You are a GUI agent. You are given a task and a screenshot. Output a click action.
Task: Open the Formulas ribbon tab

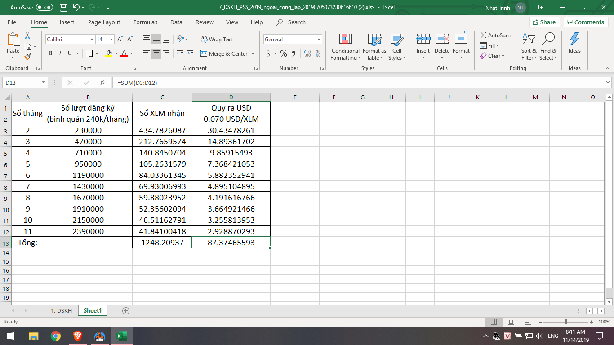point(145,22)
